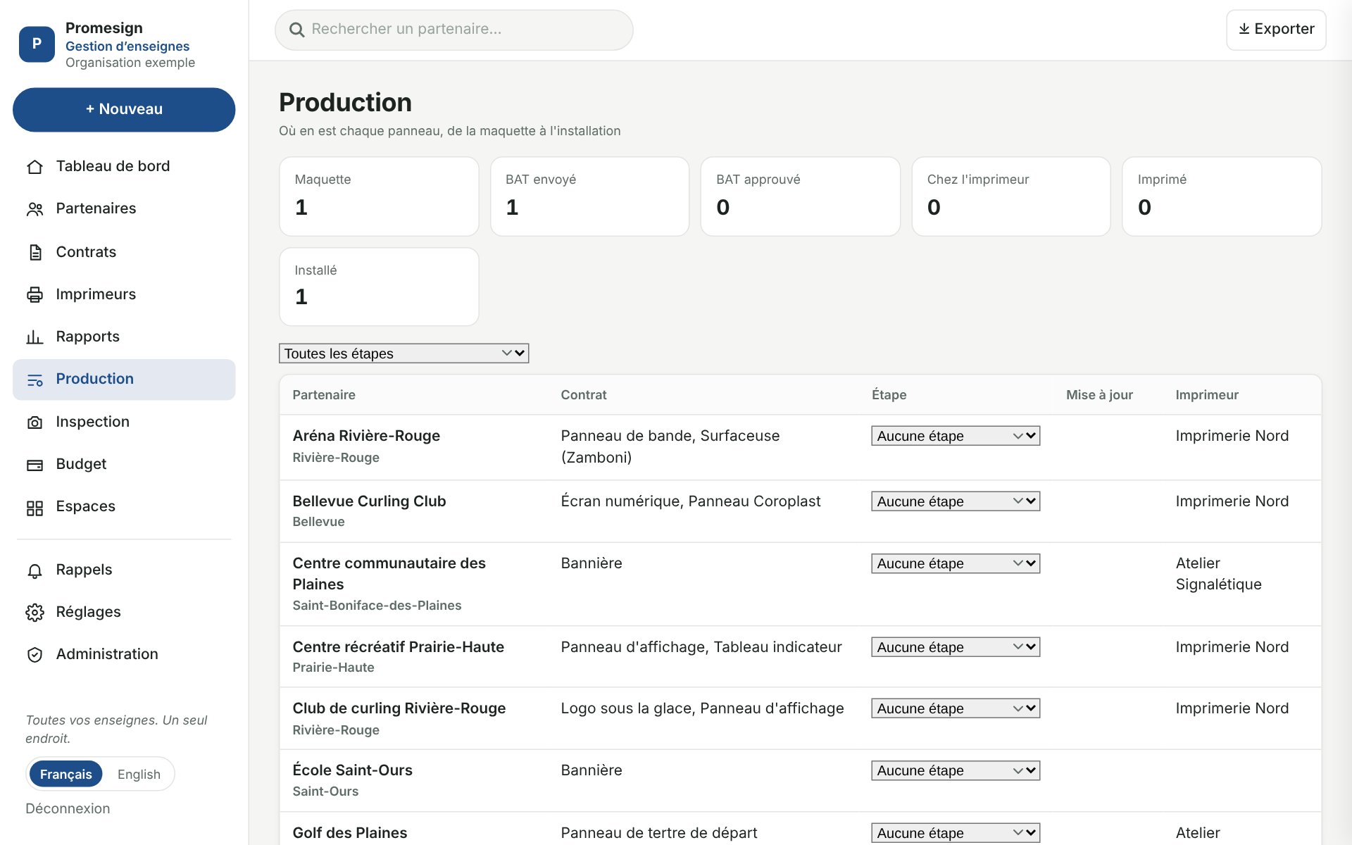Click the Espaces grid icon
1352x845 pixels.
pos(35,508)
